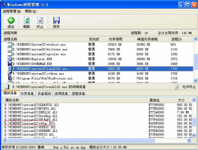Open the 进程管理(M) menu

(x=12, y=11)
